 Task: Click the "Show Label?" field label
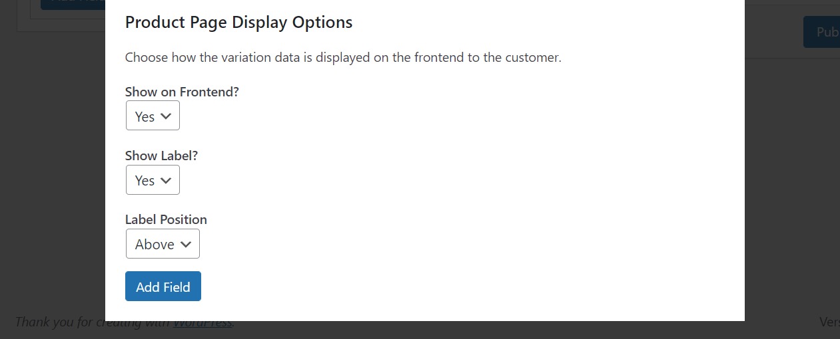coord(162,156)
